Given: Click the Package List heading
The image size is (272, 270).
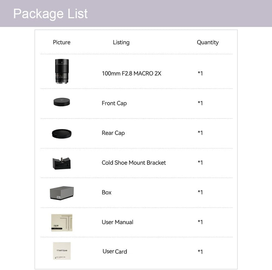Looking at the screenshot, I should [x=51, y=14].
